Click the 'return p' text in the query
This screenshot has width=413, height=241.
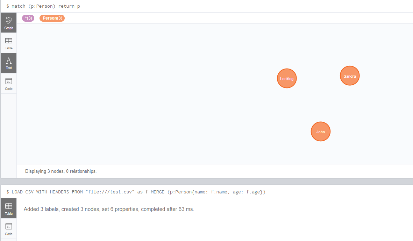(69, 6)
